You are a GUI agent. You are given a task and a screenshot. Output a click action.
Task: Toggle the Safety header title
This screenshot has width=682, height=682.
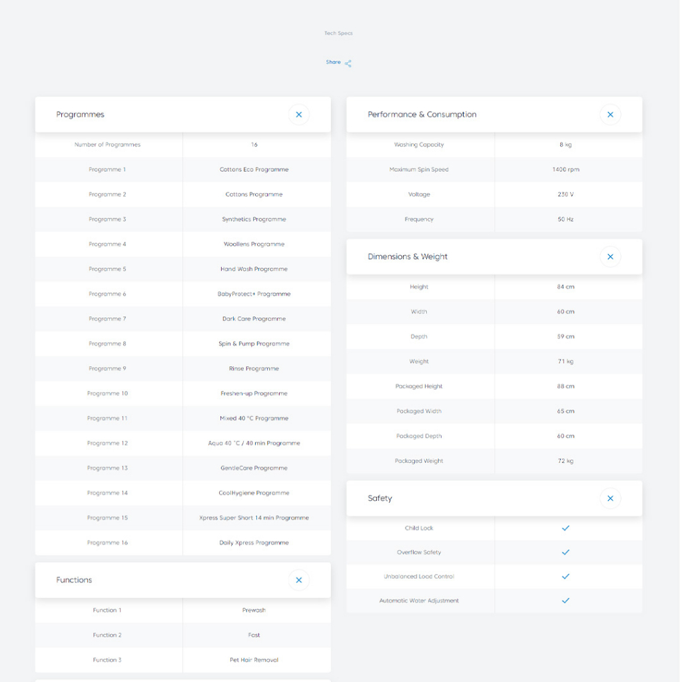tap(380, 498)
